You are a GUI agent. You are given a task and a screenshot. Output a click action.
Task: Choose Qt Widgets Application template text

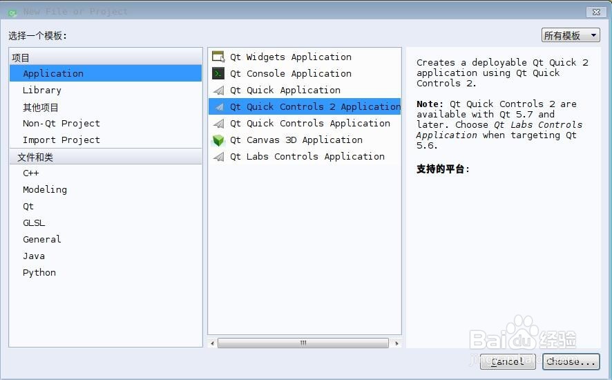coord(291,57)
